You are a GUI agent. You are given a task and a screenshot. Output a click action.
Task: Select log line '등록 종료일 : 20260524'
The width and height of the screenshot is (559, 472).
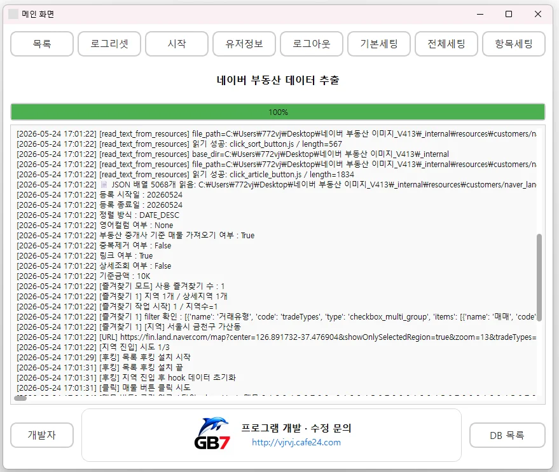click(99, 205)
